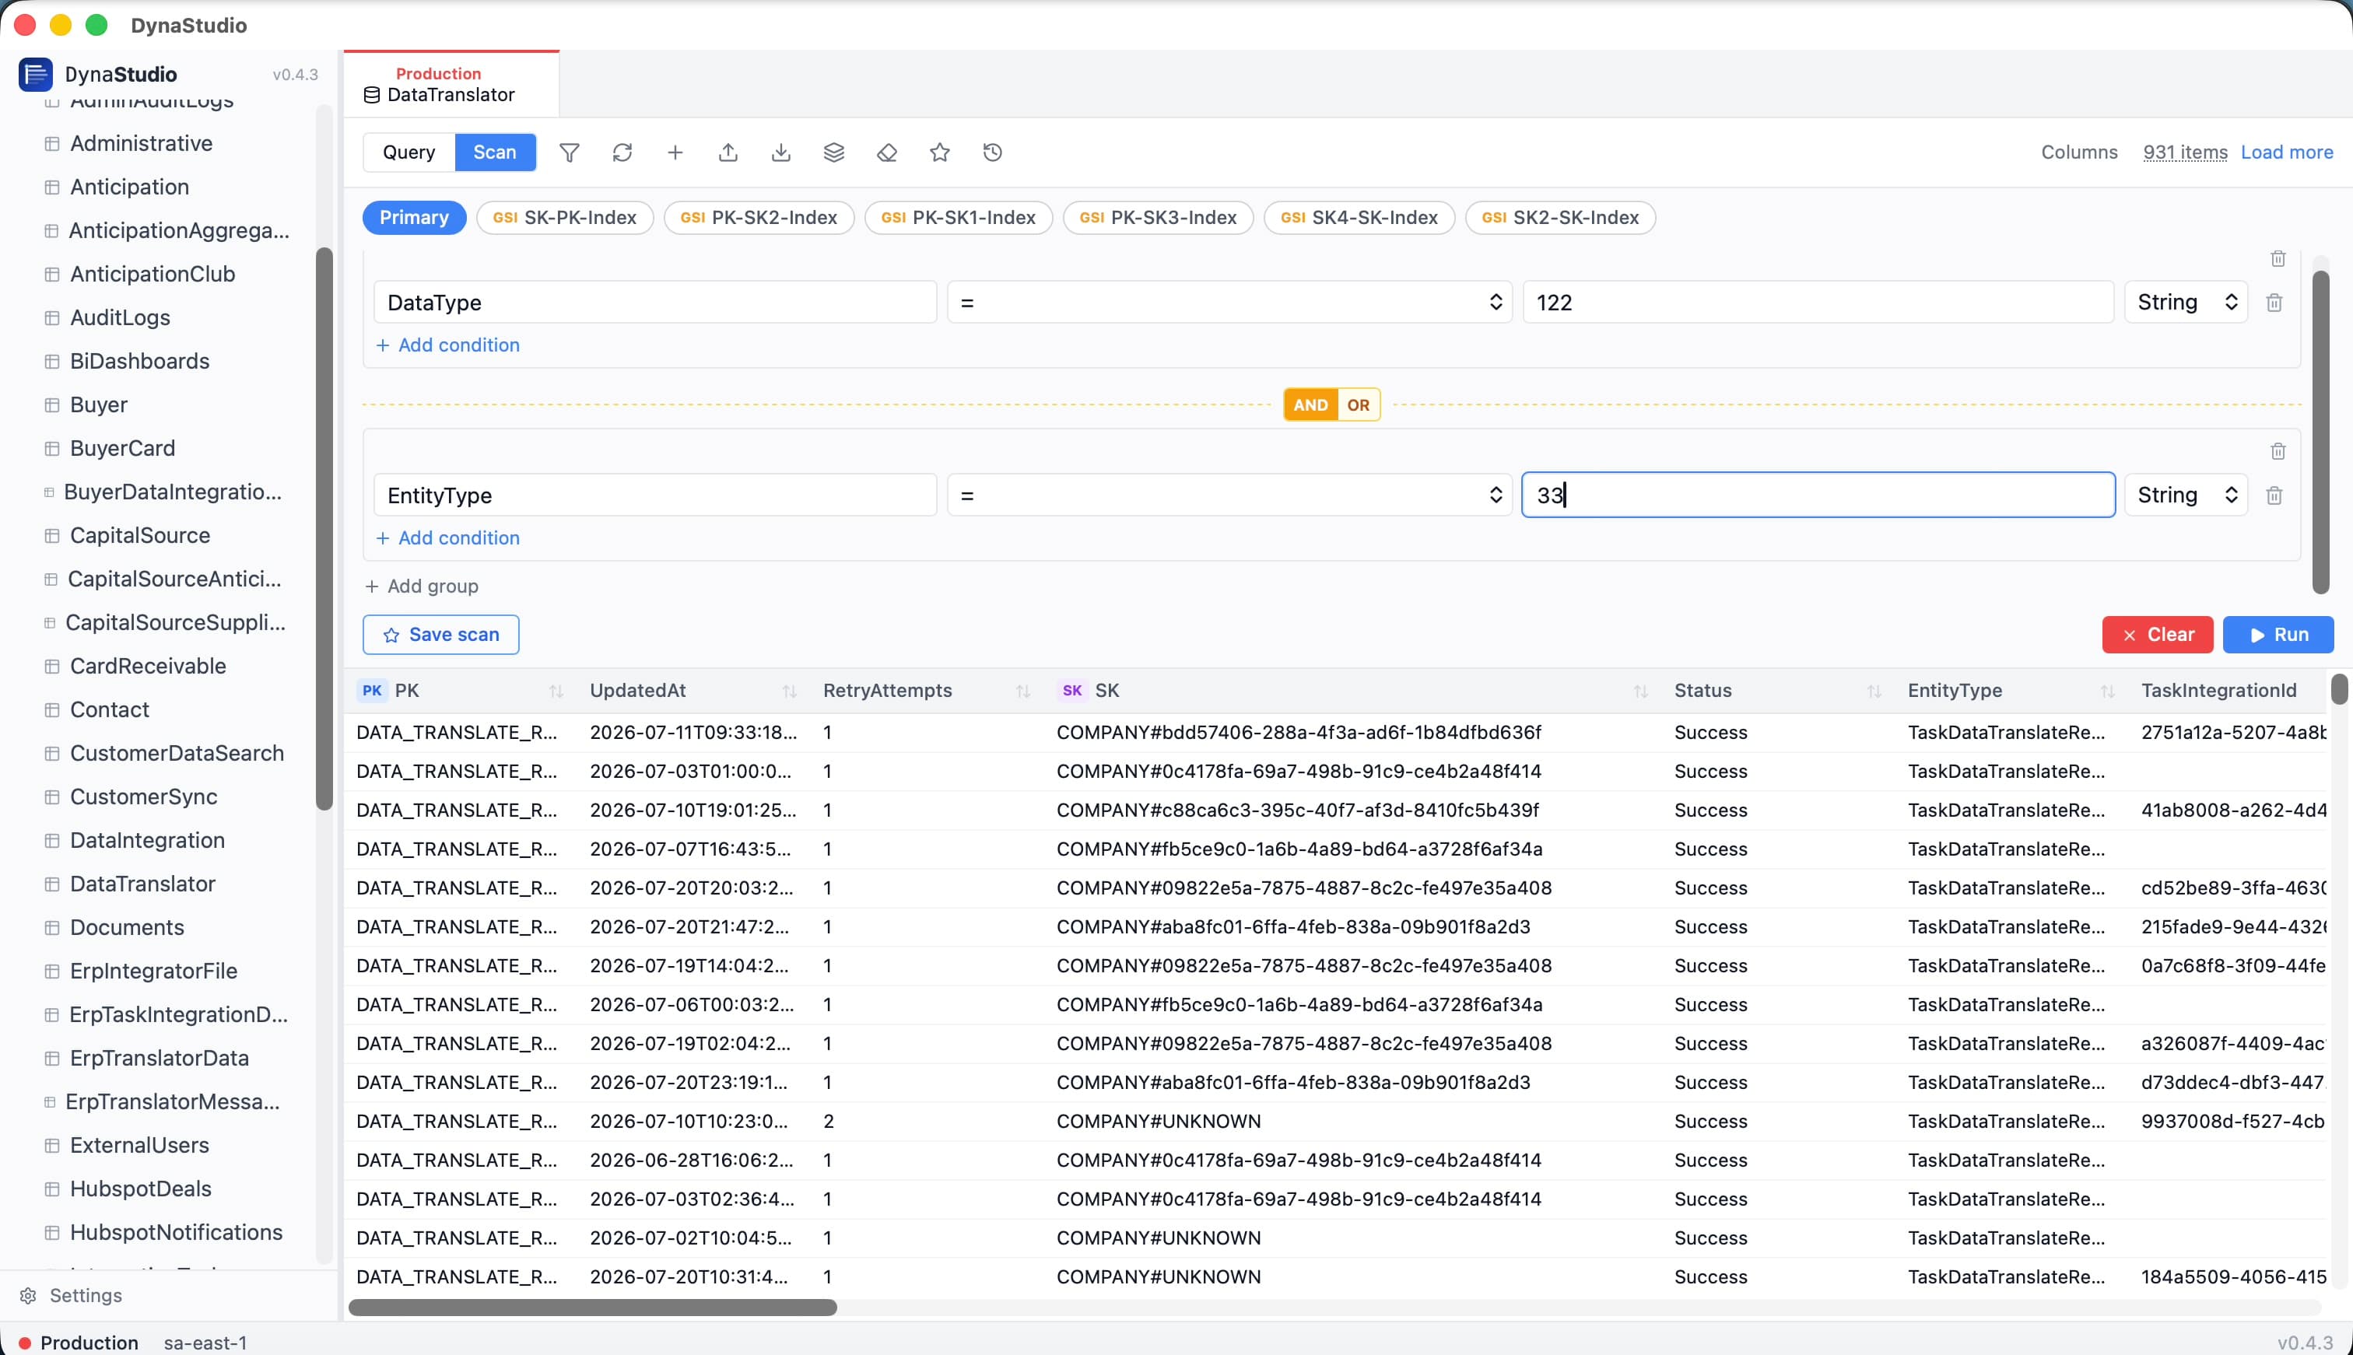Viewport: 2353px width, 1355px height.
Task: Open DataType operator dropdown
Action: point(1229,303)
